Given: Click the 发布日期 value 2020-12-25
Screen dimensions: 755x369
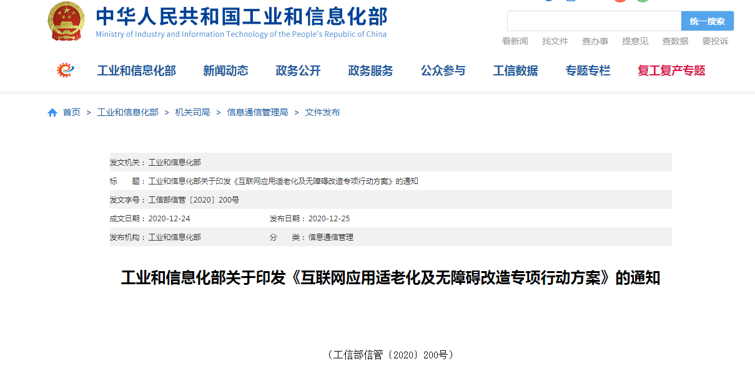Looking at the screenshot, I should point(329,219).
